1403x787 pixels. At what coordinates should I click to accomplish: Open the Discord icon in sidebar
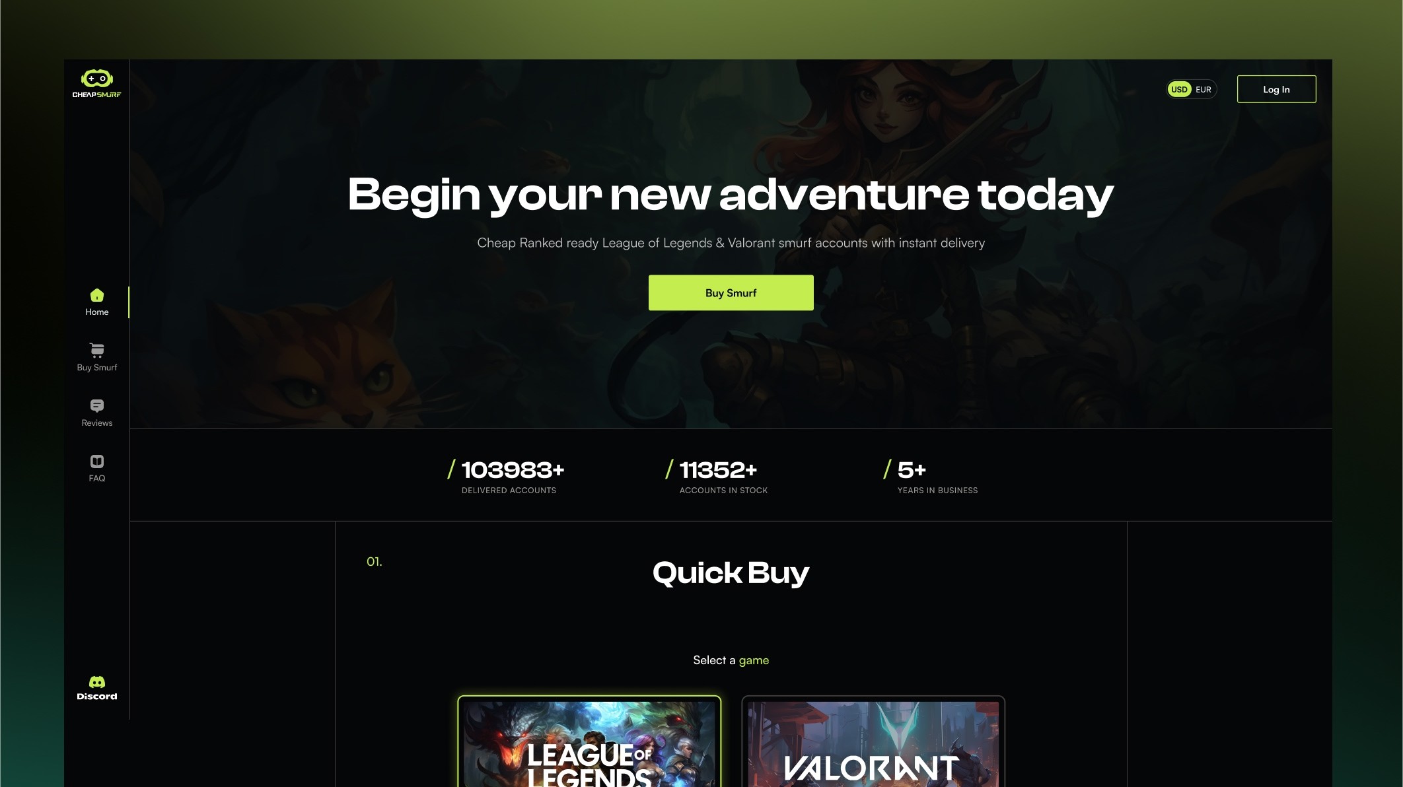[x=97, y=682]
